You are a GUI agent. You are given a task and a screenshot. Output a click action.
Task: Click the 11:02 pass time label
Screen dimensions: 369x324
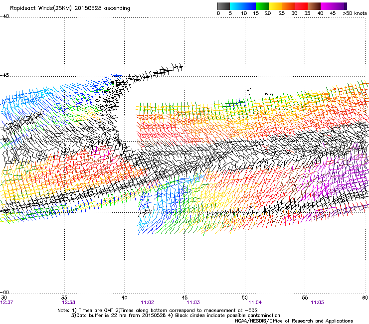tap(147, 303)
